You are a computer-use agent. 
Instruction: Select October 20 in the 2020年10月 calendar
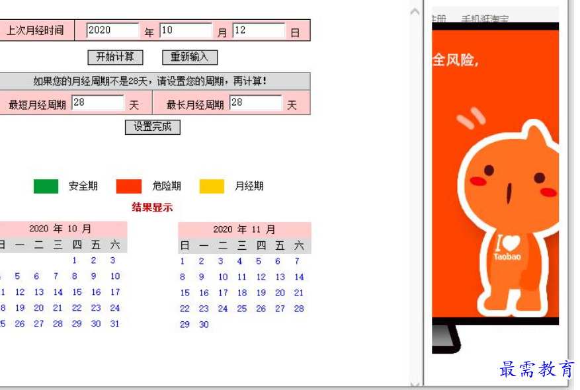[x=39, y=308]
